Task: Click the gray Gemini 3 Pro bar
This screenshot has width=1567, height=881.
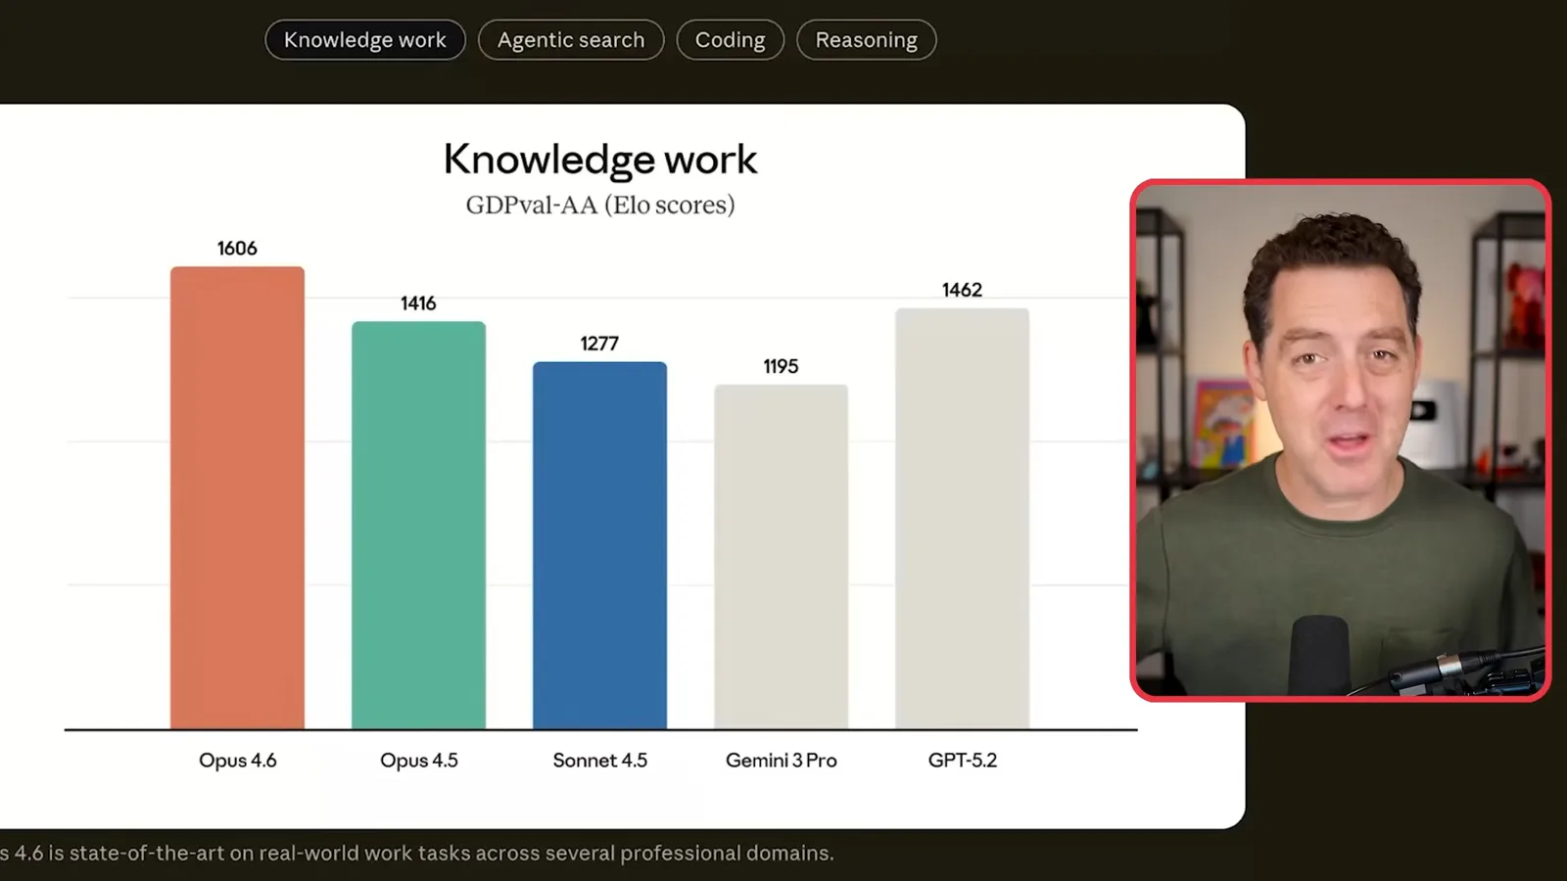Action: tap(781, 557)
